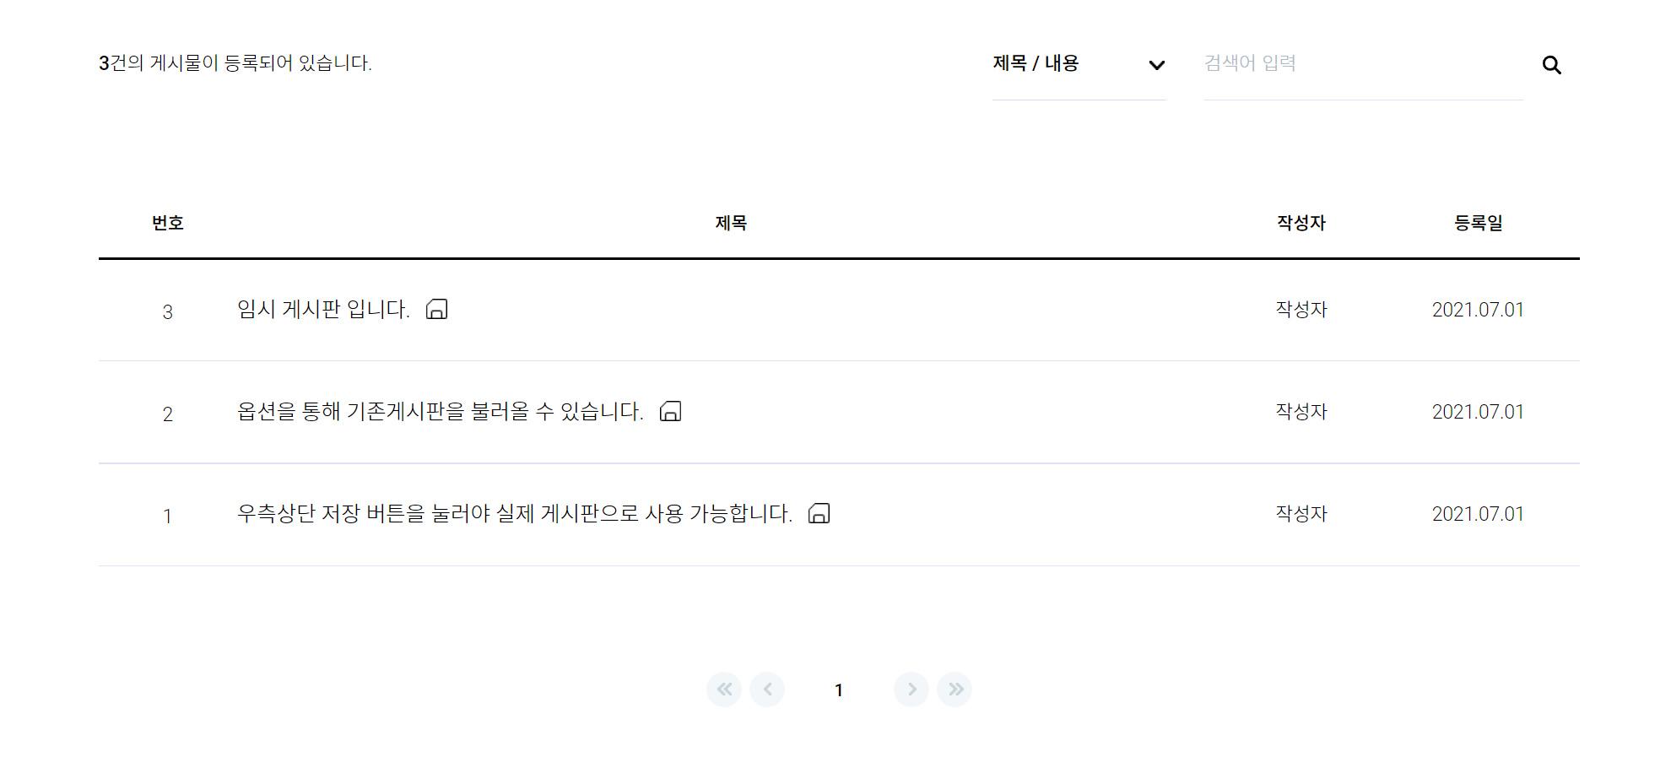Go to next page arrow
The image size is (1671, 768).
coord(911,690)
